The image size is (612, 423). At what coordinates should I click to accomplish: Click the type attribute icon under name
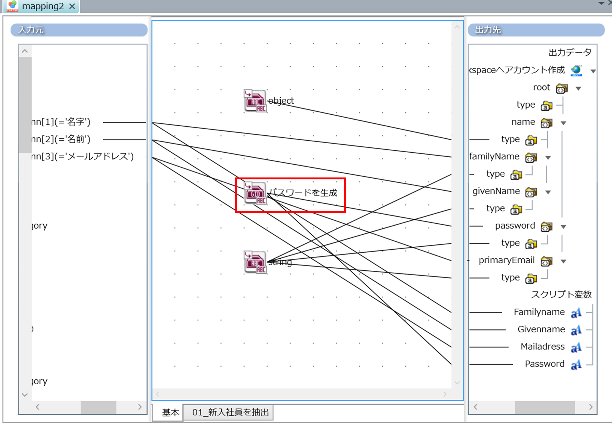pos(531,140)
